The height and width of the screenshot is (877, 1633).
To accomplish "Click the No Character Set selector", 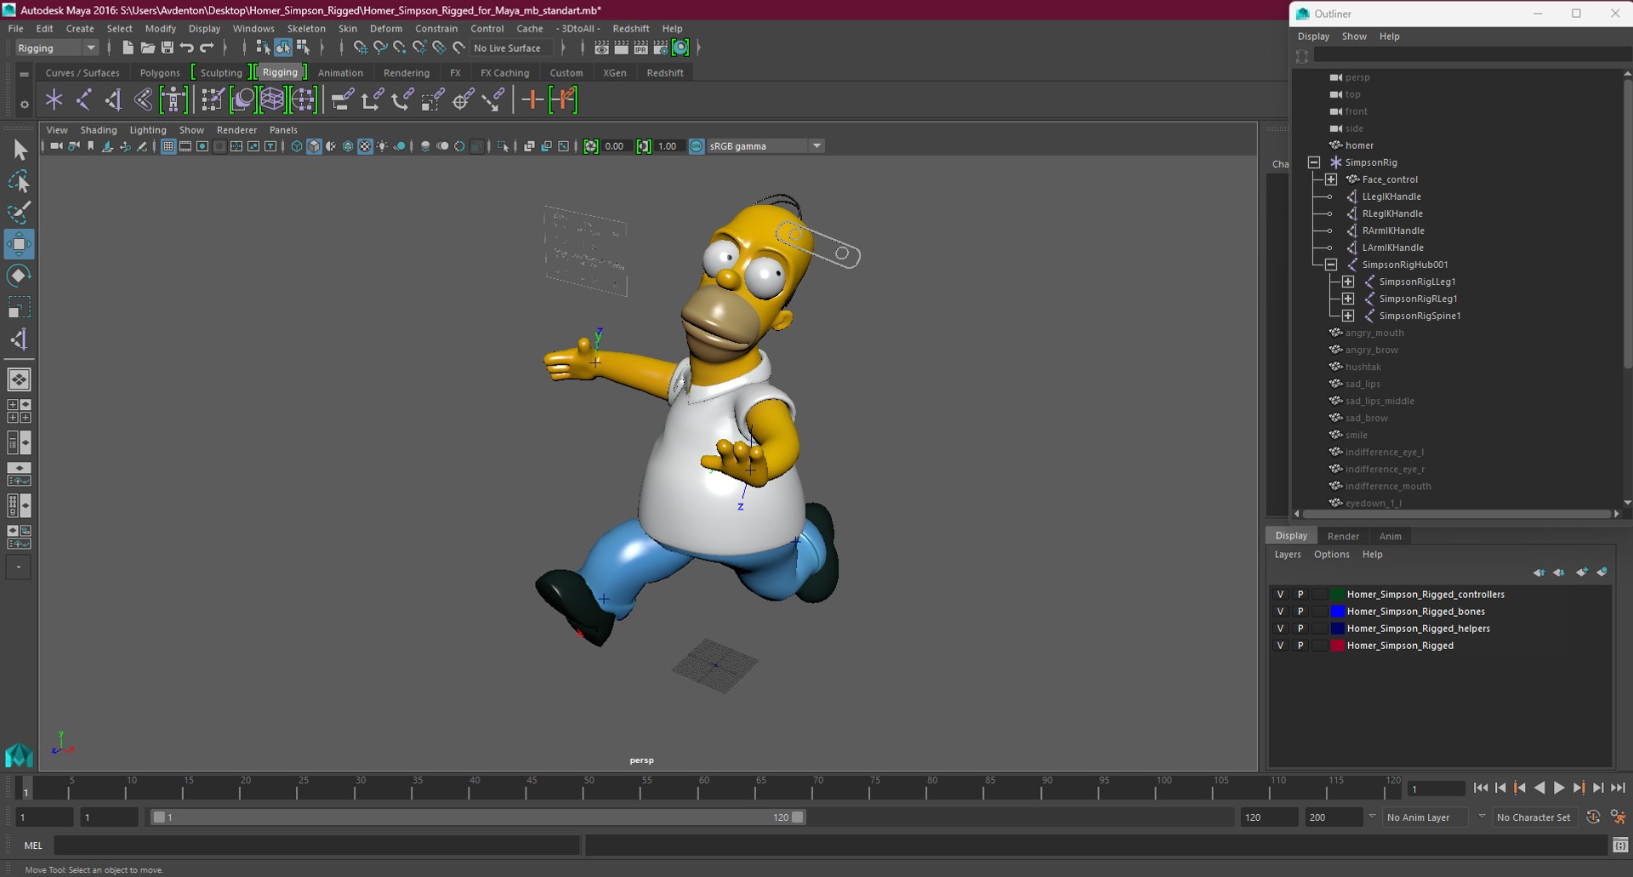I will pos(1533,817).
